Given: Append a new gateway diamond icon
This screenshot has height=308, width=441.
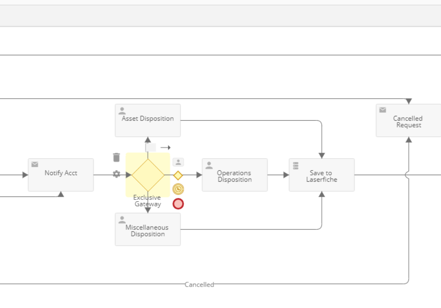Looking at the screenshot, I should pos(178,175).
